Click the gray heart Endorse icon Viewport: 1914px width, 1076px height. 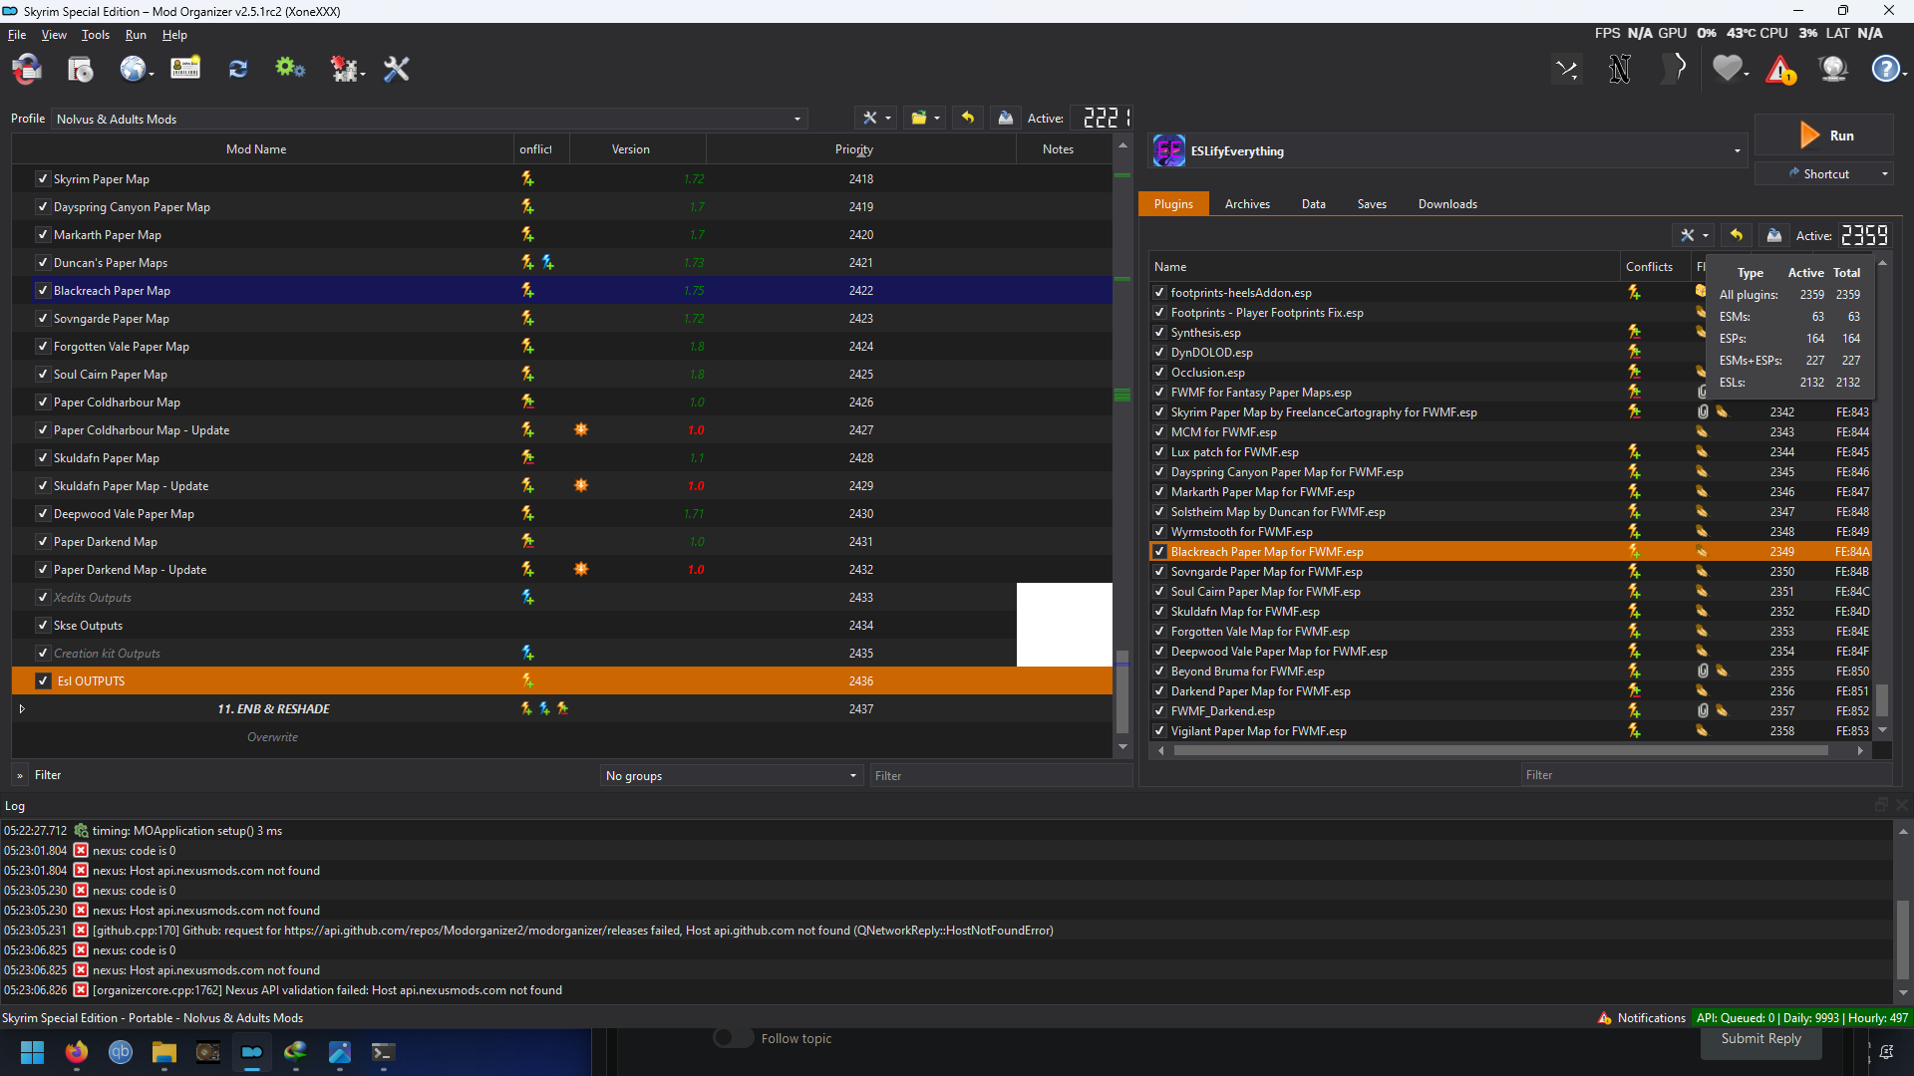[1728, 69]
